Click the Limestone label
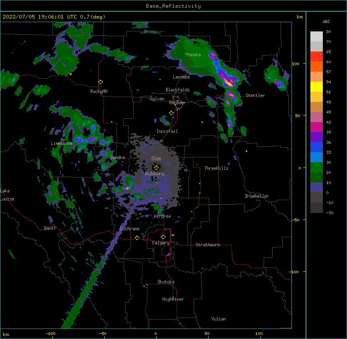347x339 pixels. [62, 143]
